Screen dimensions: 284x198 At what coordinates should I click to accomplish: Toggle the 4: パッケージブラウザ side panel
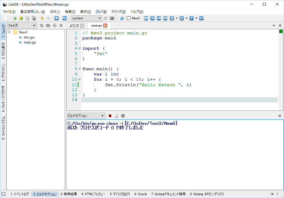coord(3,99)
